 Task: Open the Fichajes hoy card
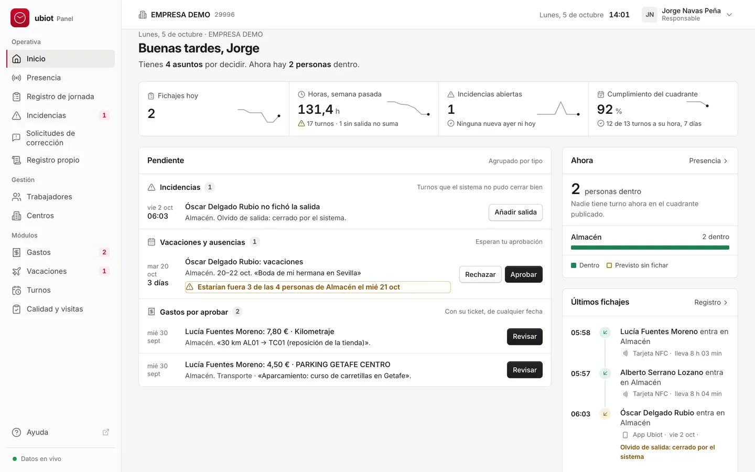click(x=214, y=109)
